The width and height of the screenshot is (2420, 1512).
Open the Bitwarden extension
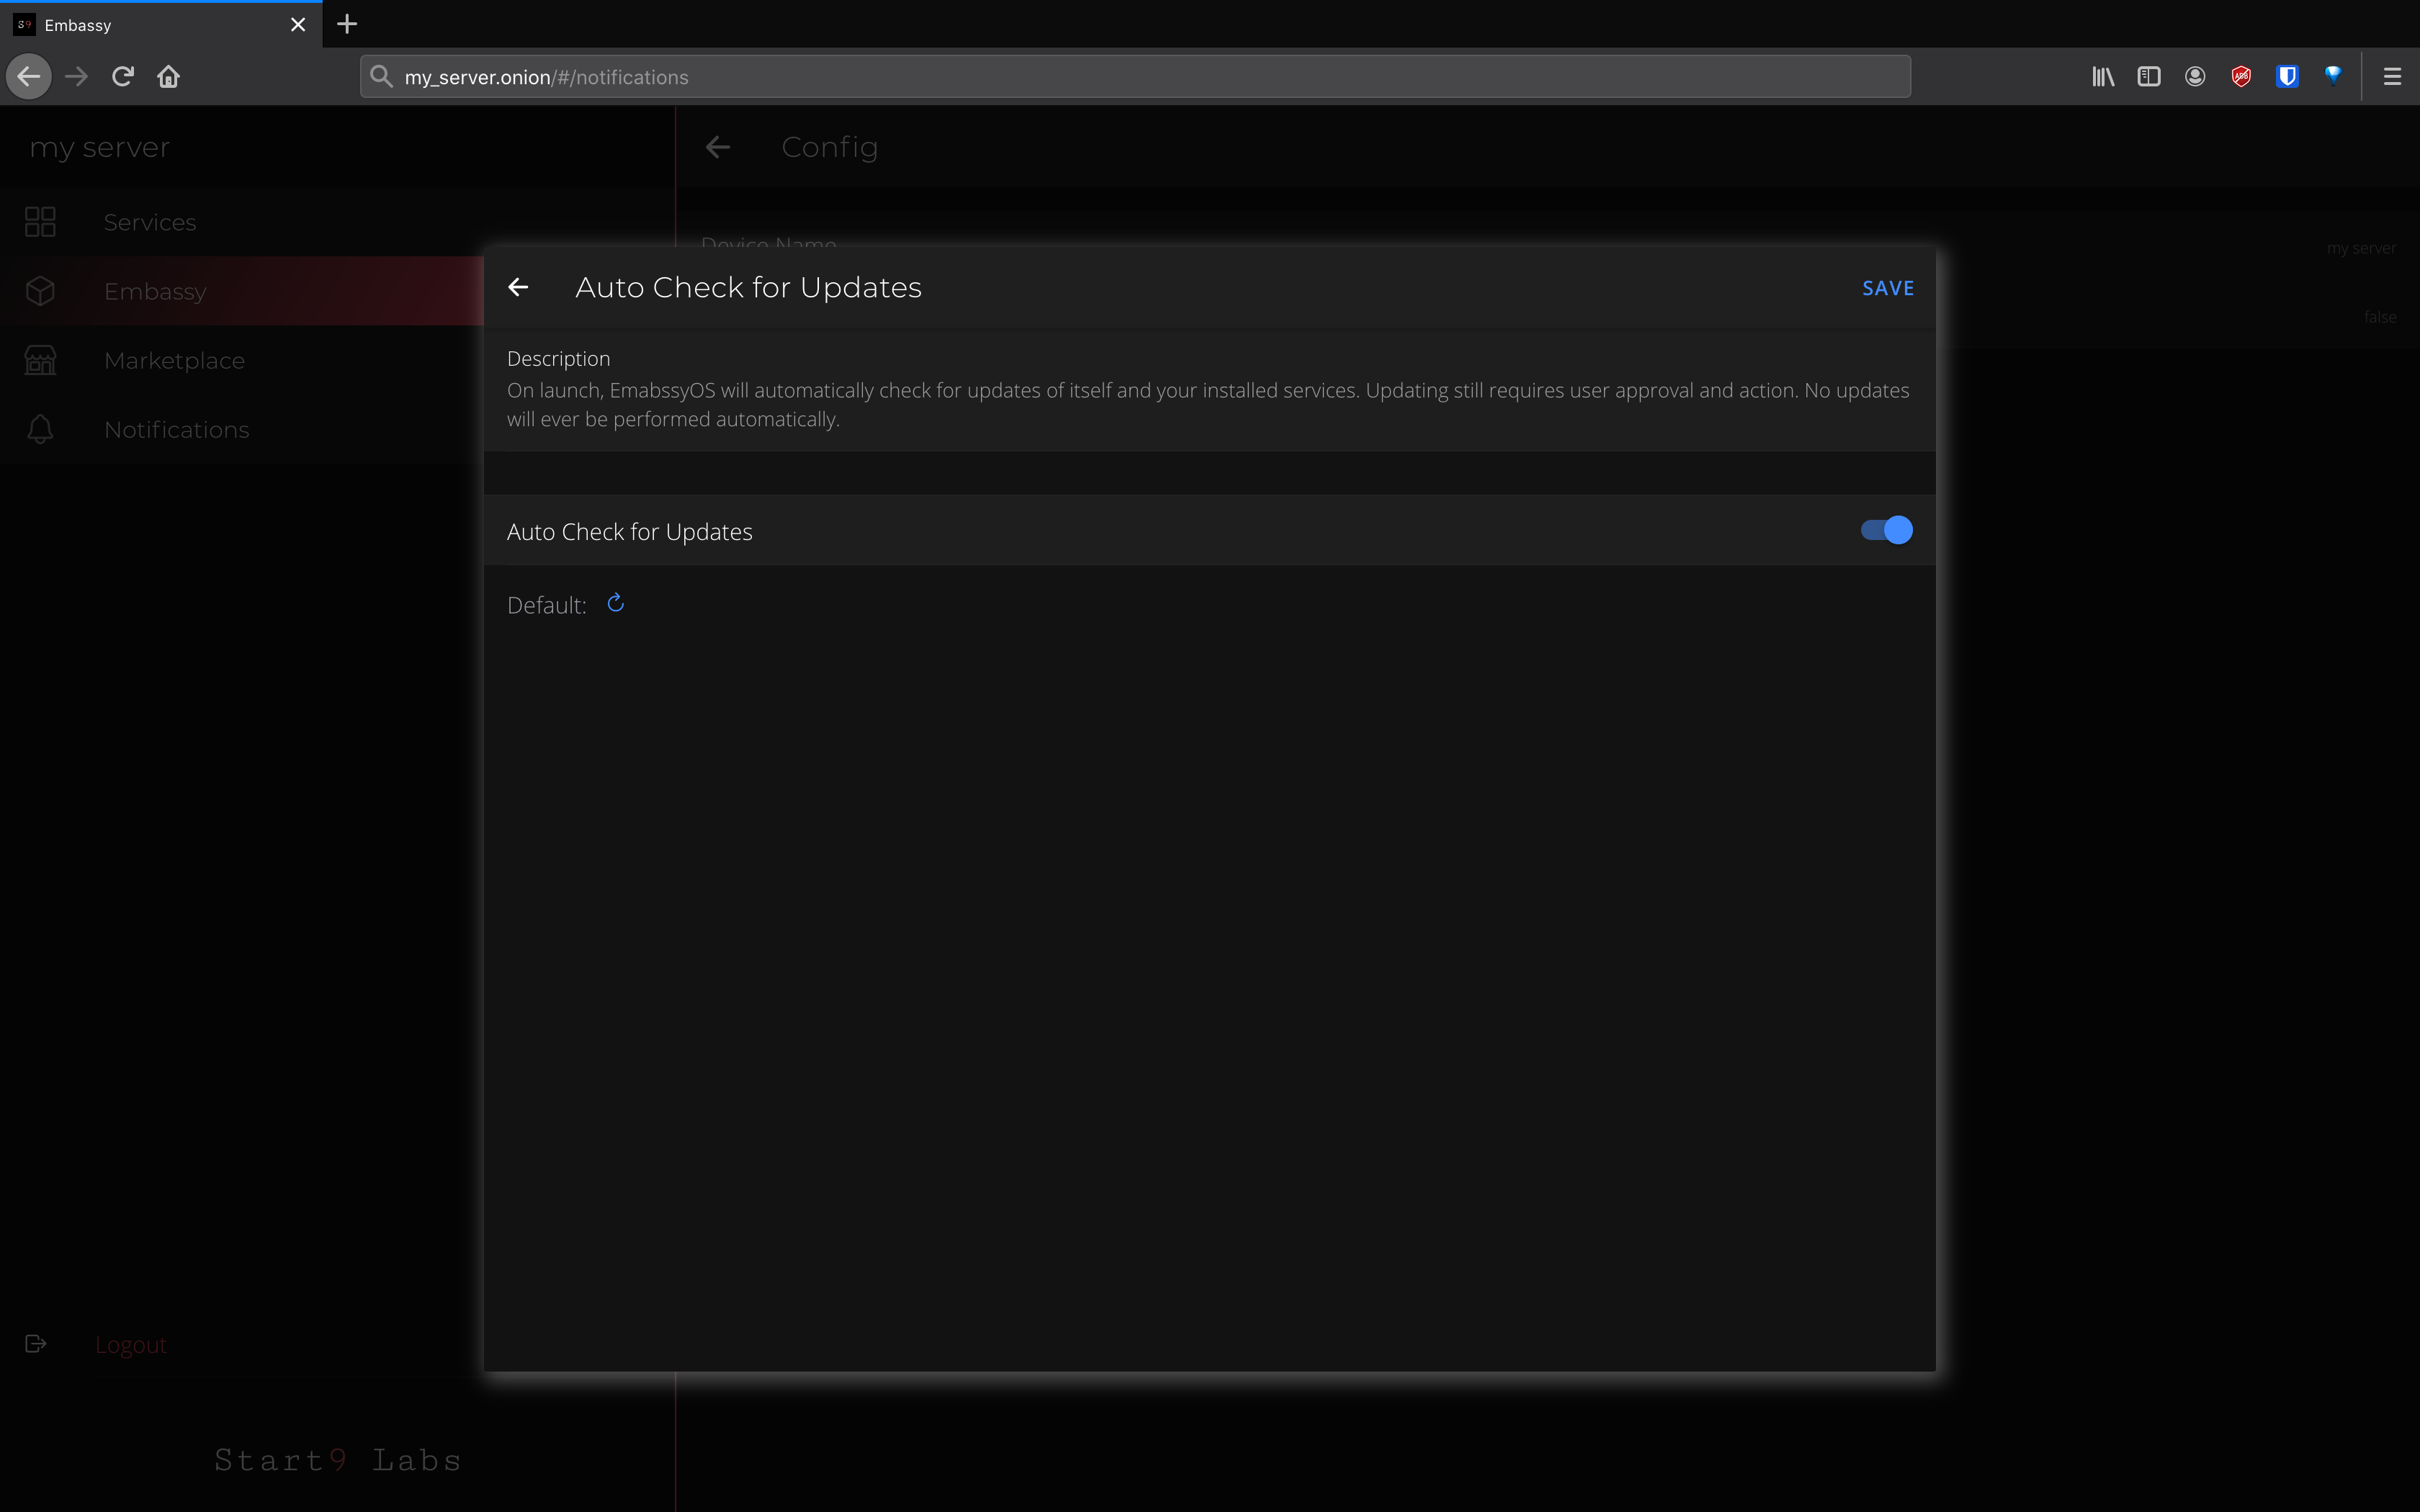click(2288, 76)
